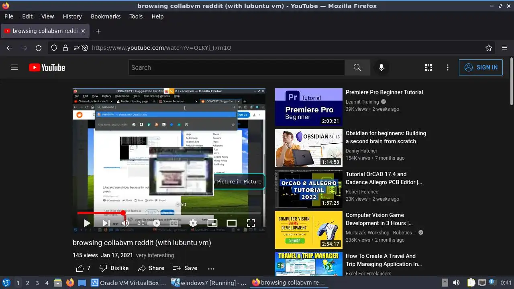Skip to next video in player
Image resolution: width=514 pixels, height=289 pixels.
(106, 223)
